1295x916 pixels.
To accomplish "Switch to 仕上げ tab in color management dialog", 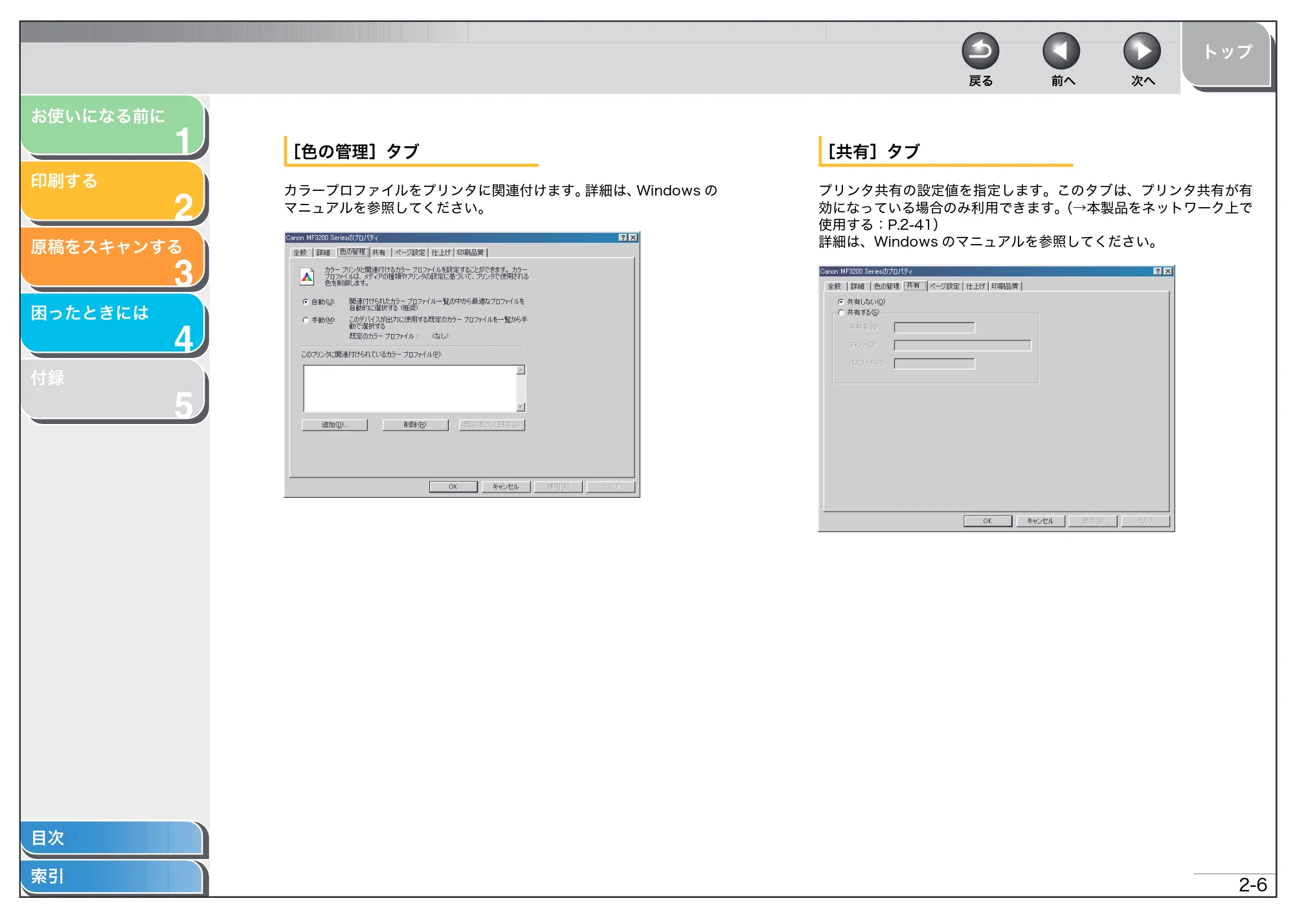I will 441,252.
